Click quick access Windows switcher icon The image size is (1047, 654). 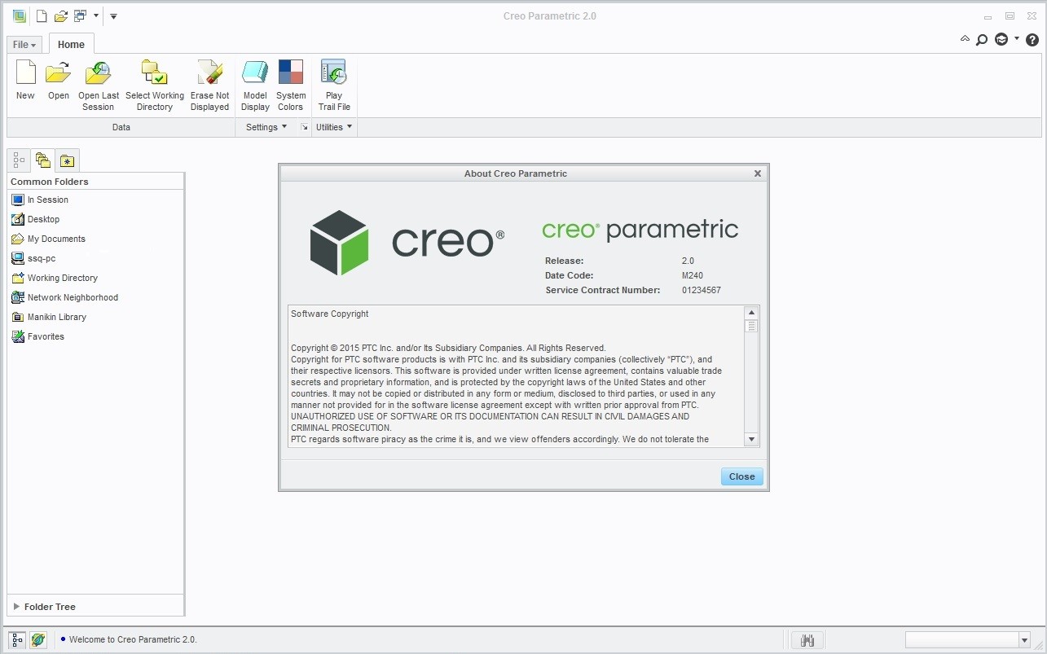pyautogui.click(x=80, y=15)
